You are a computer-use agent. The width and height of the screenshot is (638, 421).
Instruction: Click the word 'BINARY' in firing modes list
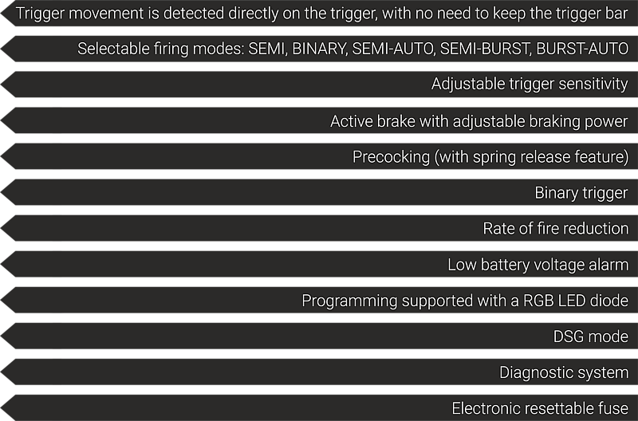tap(319, 49)
